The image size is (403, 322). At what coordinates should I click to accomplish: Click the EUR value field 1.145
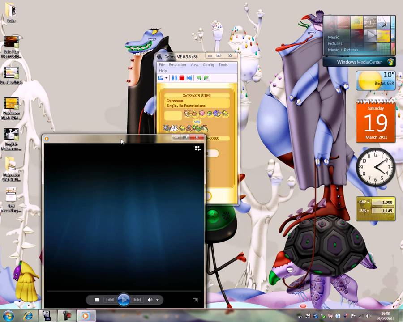coord(382,211)
